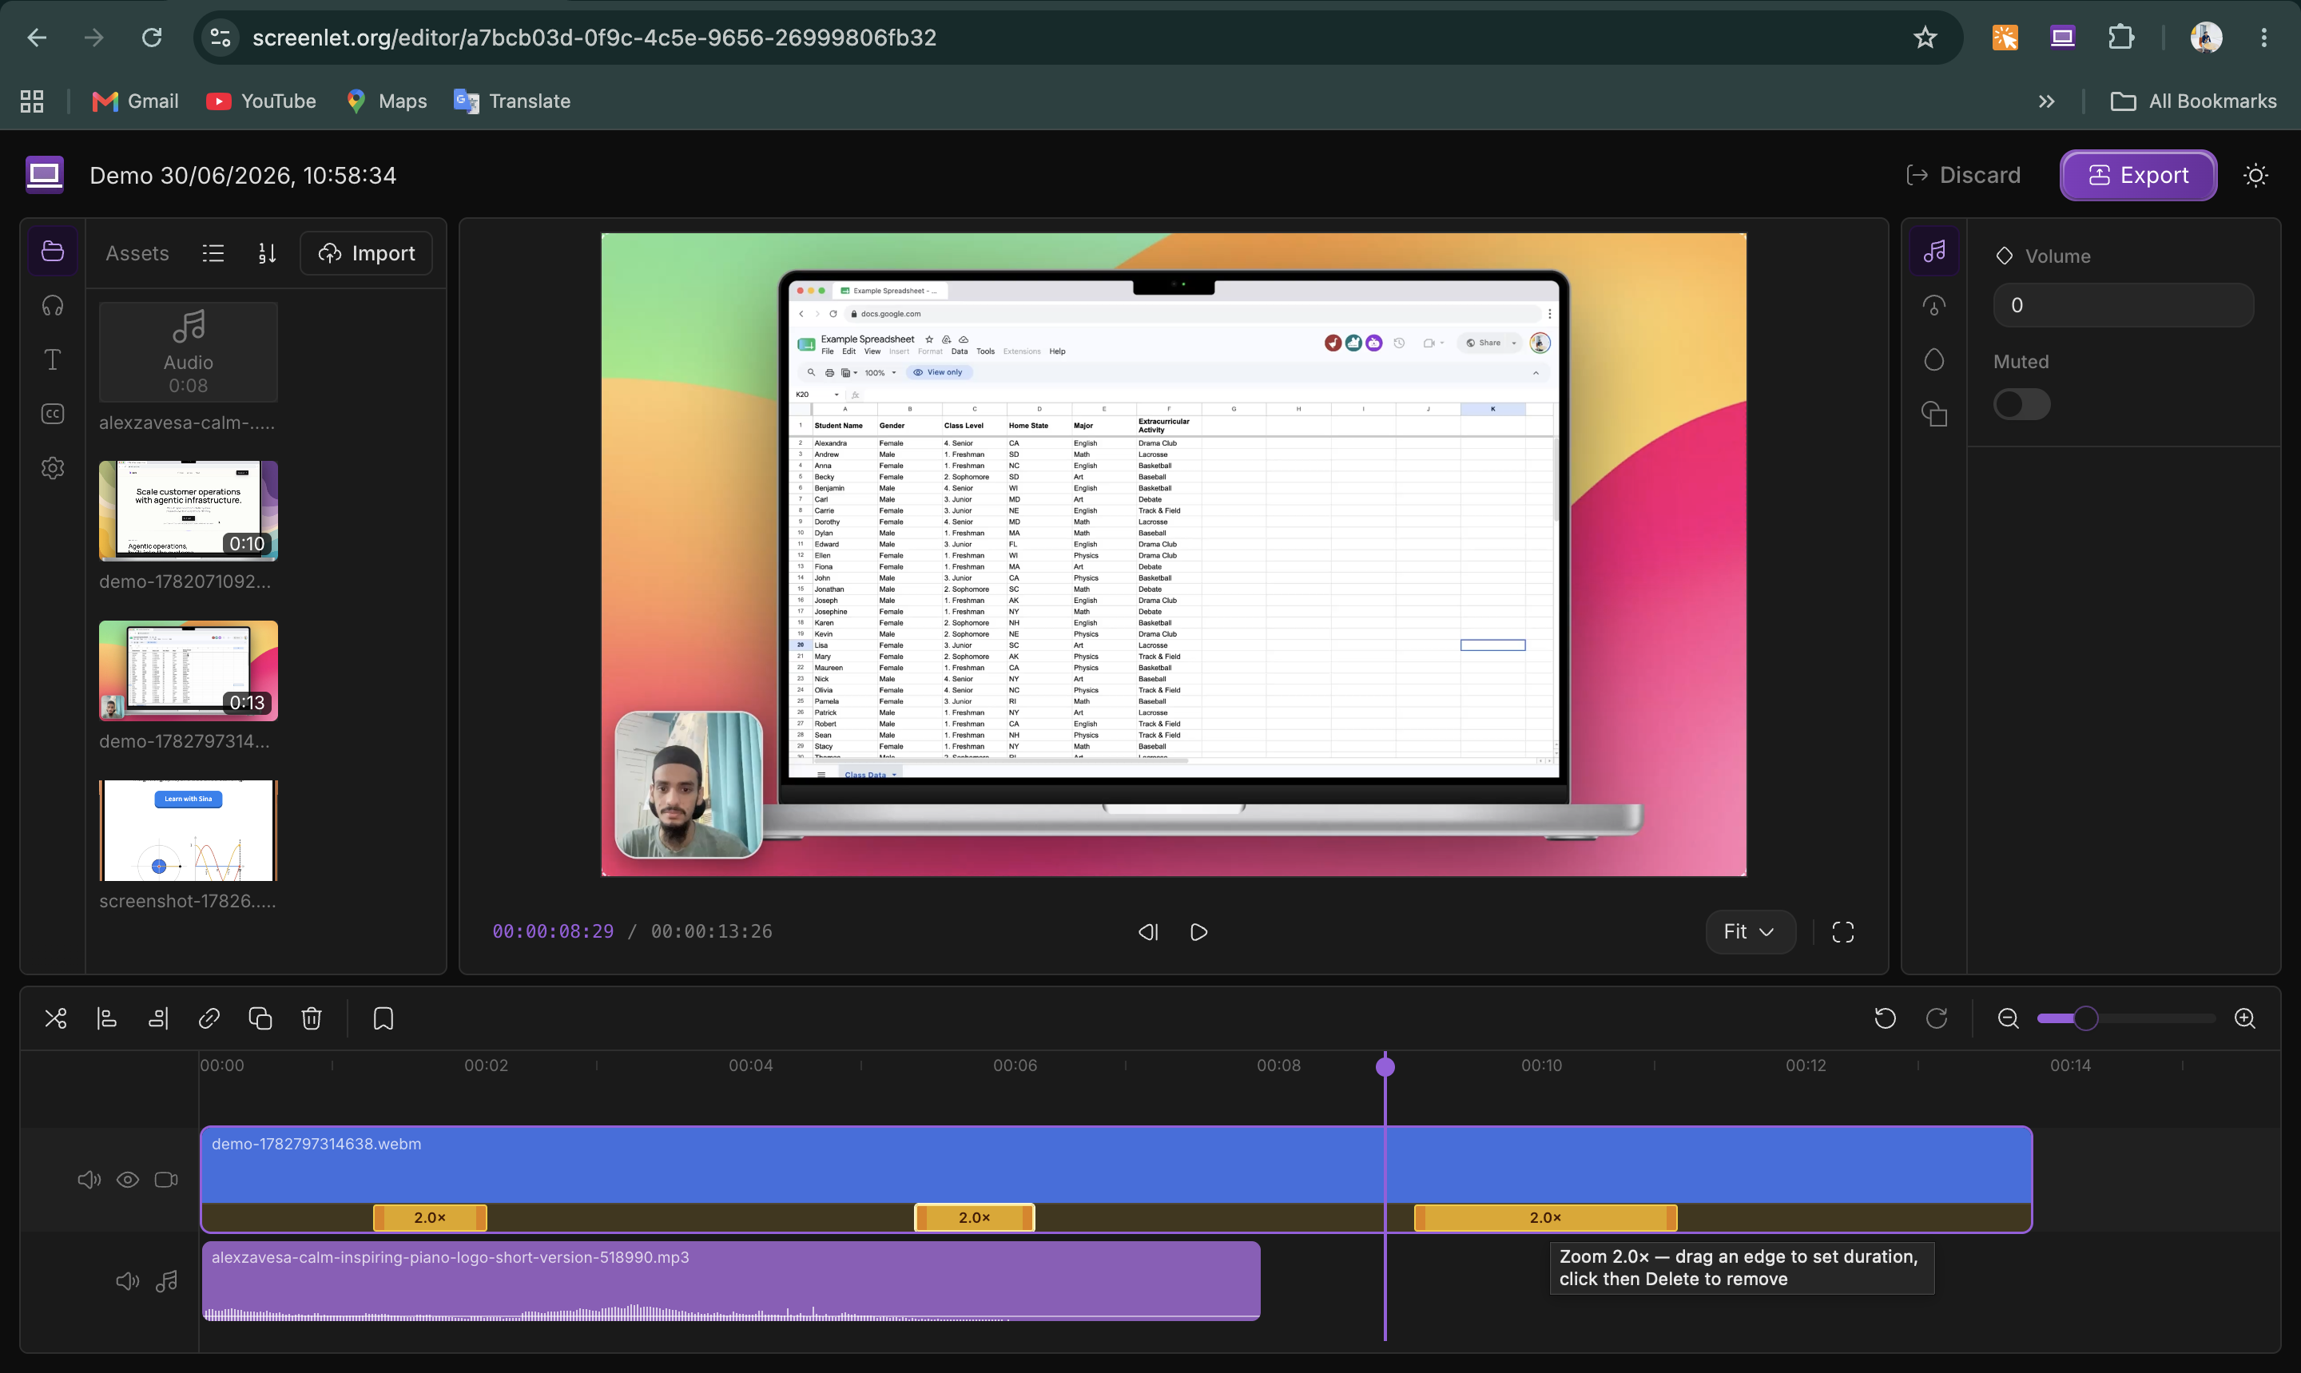Select the last 2.0× zoom segment
Image resolution: width=2301 pixels, height=1373 pixels.
1545,1217
